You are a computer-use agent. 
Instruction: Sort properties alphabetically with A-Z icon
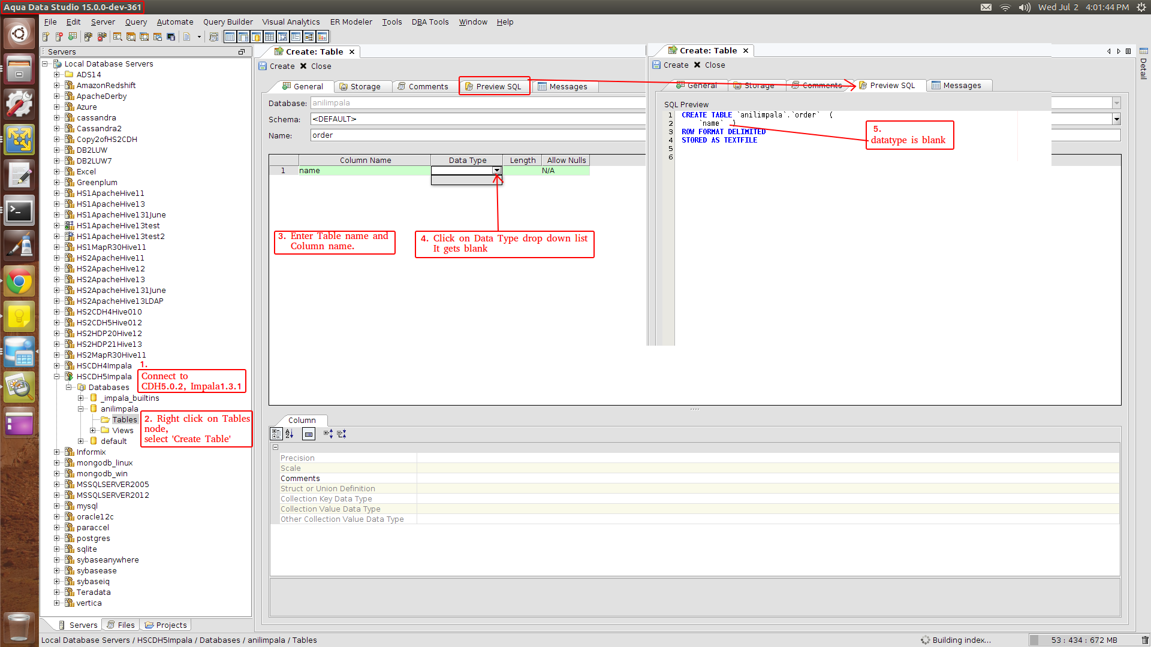(x=290, y=434)
